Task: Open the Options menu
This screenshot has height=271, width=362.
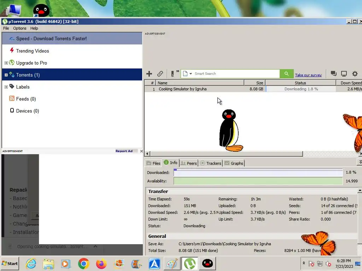Action: click(x=20, y=28)
